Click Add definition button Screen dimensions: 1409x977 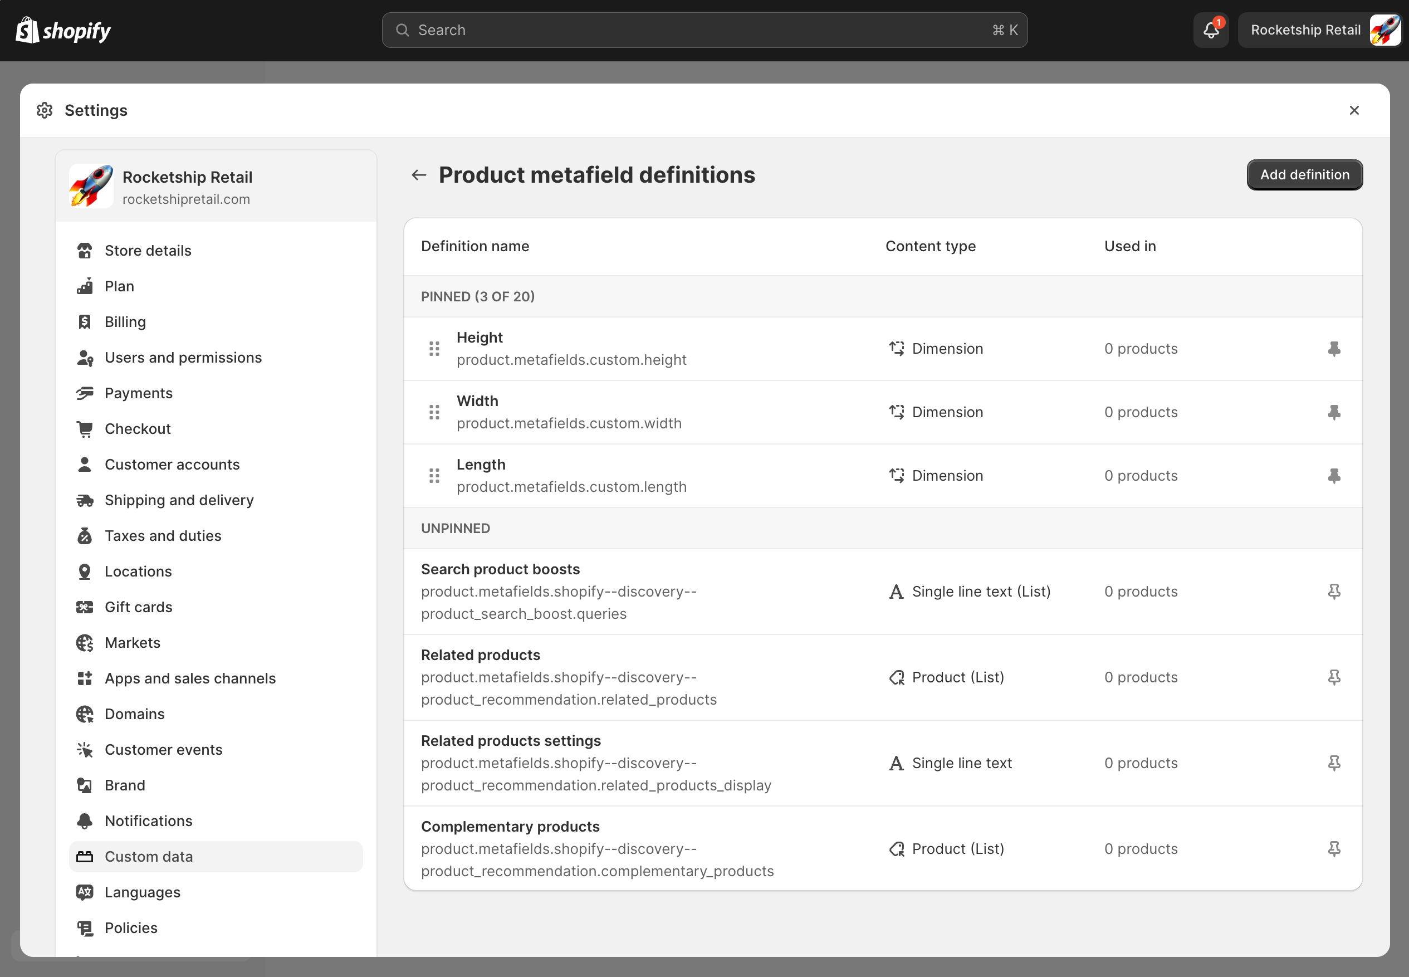pyautogui.click(x=1304, y=175)
